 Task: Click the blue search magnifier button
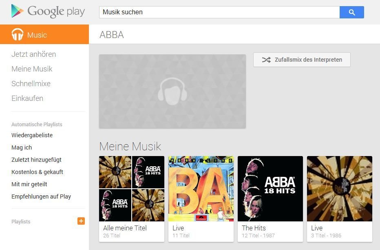pos(351,12)
